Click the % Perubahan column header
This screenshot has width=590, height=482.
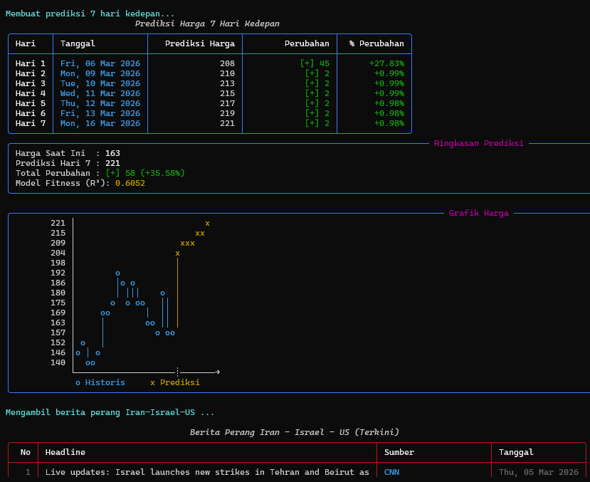[376, 43]
